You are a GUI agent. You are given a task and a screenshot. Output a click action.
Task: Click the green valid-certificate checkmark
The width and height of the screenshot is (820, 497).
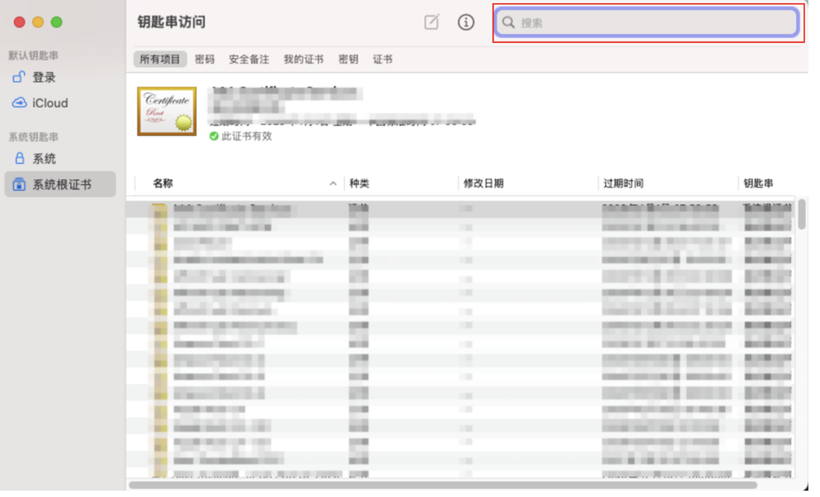point(214,136)
